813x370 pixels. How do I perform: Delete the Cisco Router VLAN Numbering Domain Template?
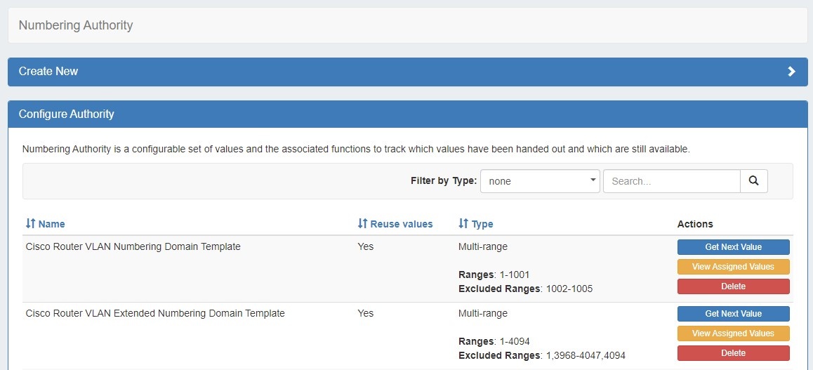pos(733,286)
